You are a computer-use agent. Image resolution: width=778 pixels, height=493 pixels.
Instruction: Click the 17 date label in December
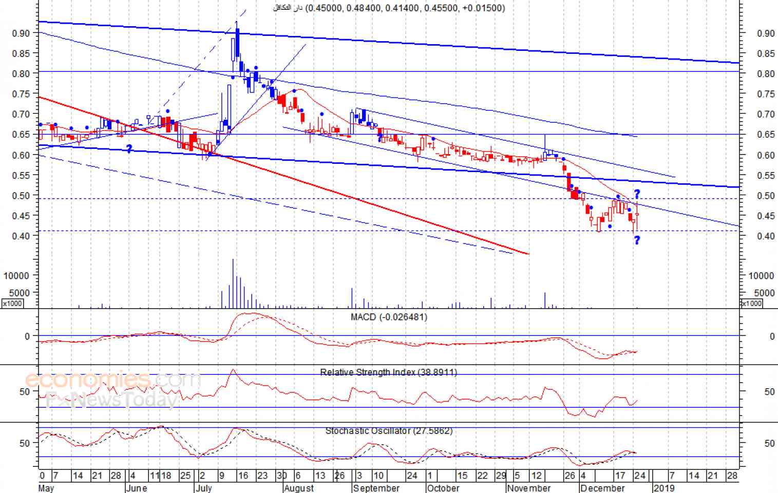[x=620, y=476]
